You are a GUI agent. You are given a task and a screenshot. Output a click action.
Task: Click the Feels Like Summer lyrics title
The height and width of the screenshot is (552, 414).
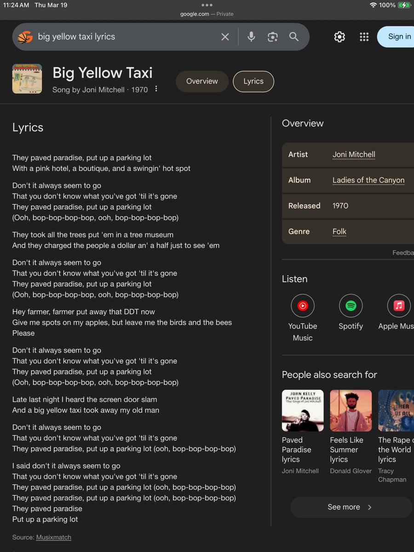pos(346,450)
